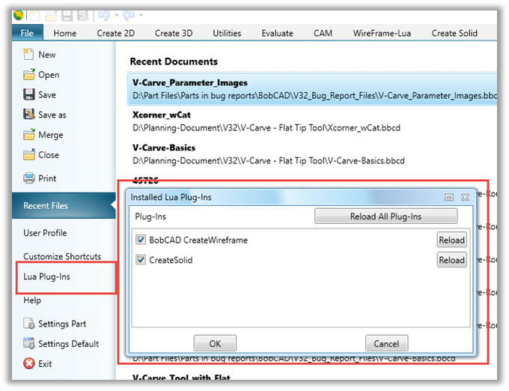Uncheck the BobCAD CreateWireframe plug-in
The image size is (509, 391).
[141, 240]
